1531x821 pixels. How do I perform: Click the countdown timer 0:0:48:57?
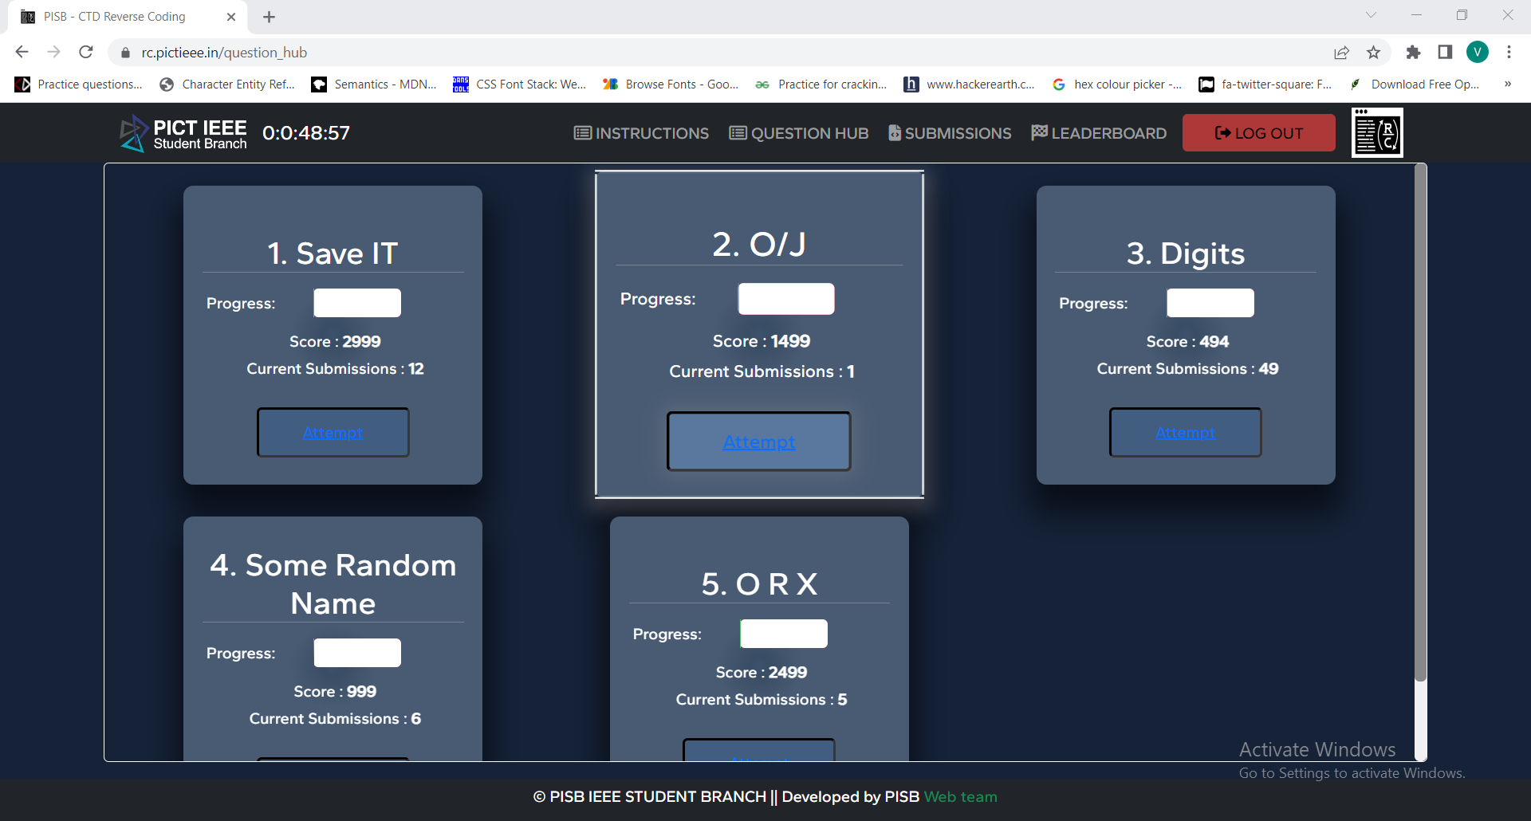(x=306, y=133)
